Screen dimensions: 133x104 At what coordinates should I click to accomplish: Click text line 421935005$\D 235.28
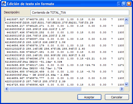click(x=35, y=29)
